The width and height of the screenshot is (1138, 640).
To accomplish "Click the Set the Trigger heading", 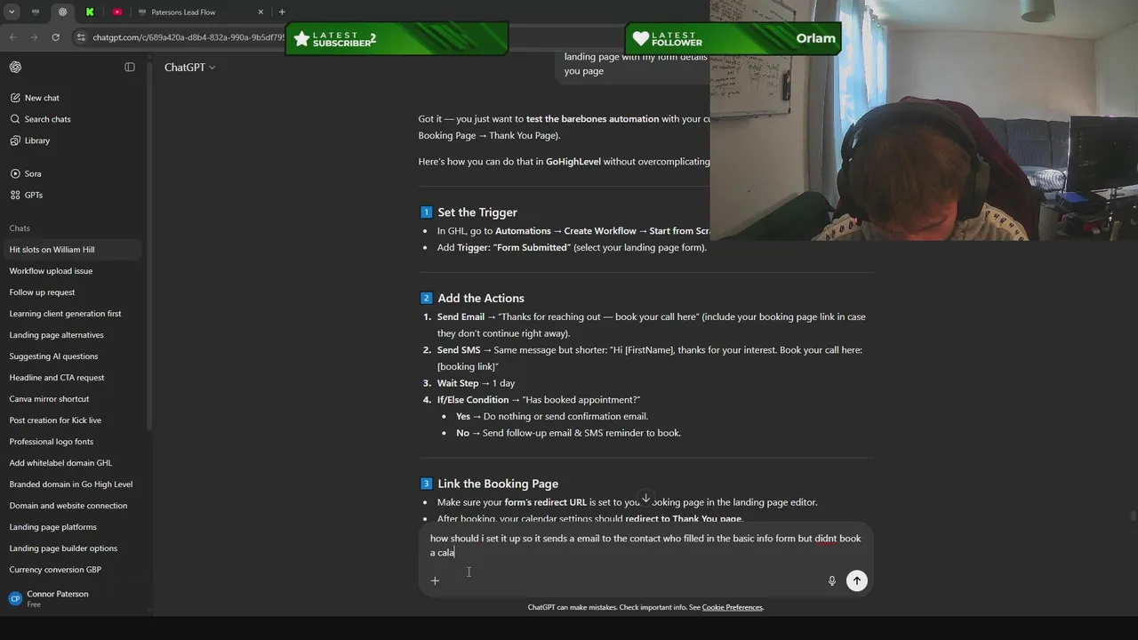I will [x=477, y=212].
